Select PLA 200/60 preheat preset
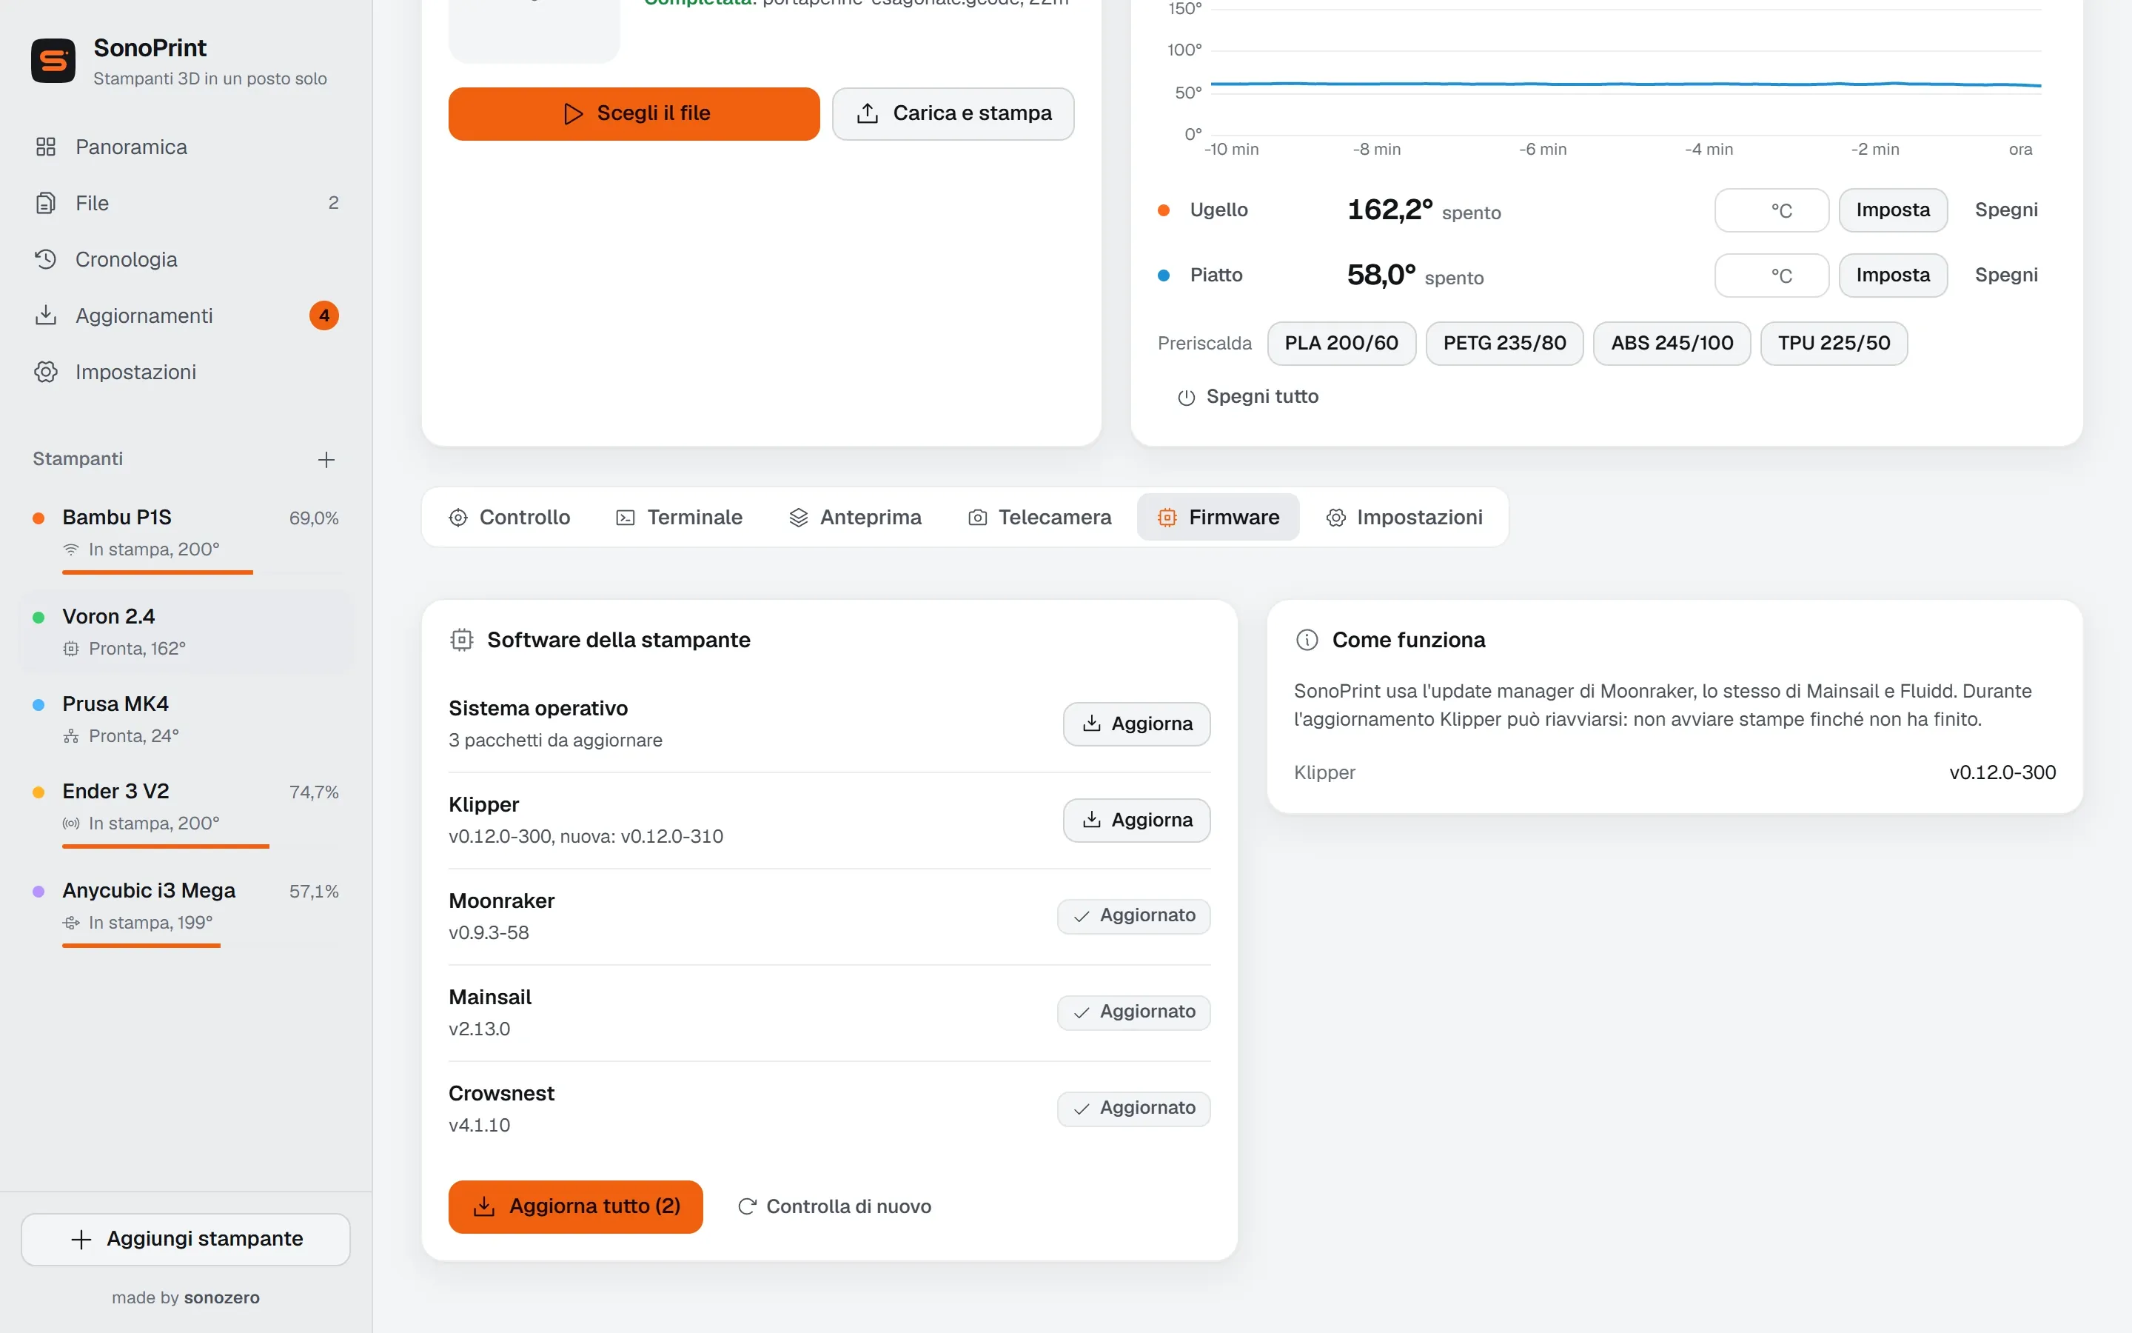This screenshot has width=2132, height=1333. 1341,343
